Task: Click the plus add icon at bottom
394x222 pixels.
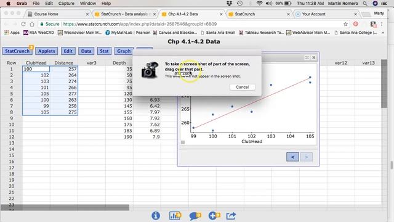Action: pos(214,215)
